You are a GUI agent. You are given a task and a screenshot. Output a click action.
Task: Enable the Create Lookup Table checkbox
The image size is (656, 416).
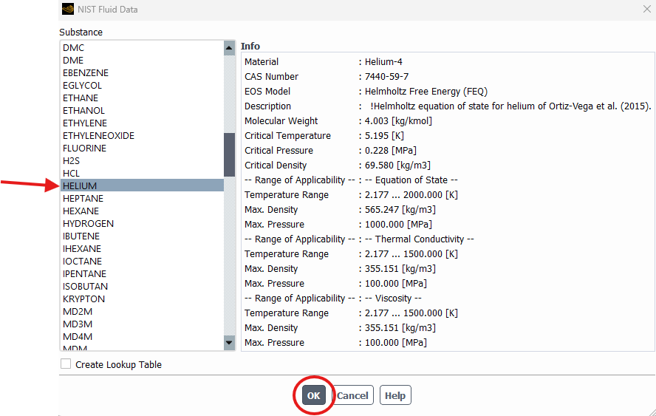66,364
